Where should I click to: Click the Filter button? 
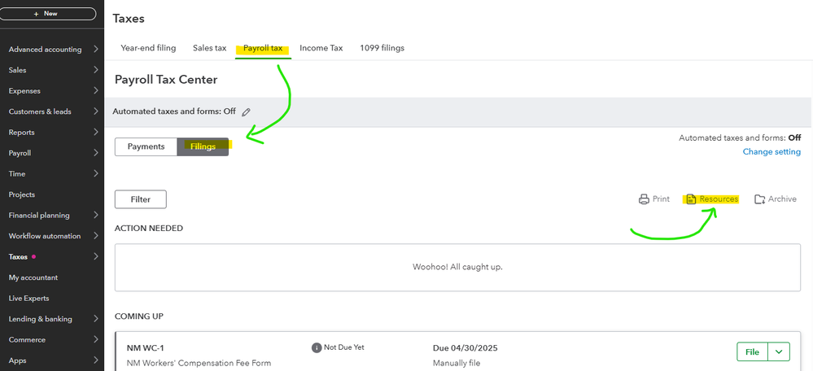pos(141,199)
